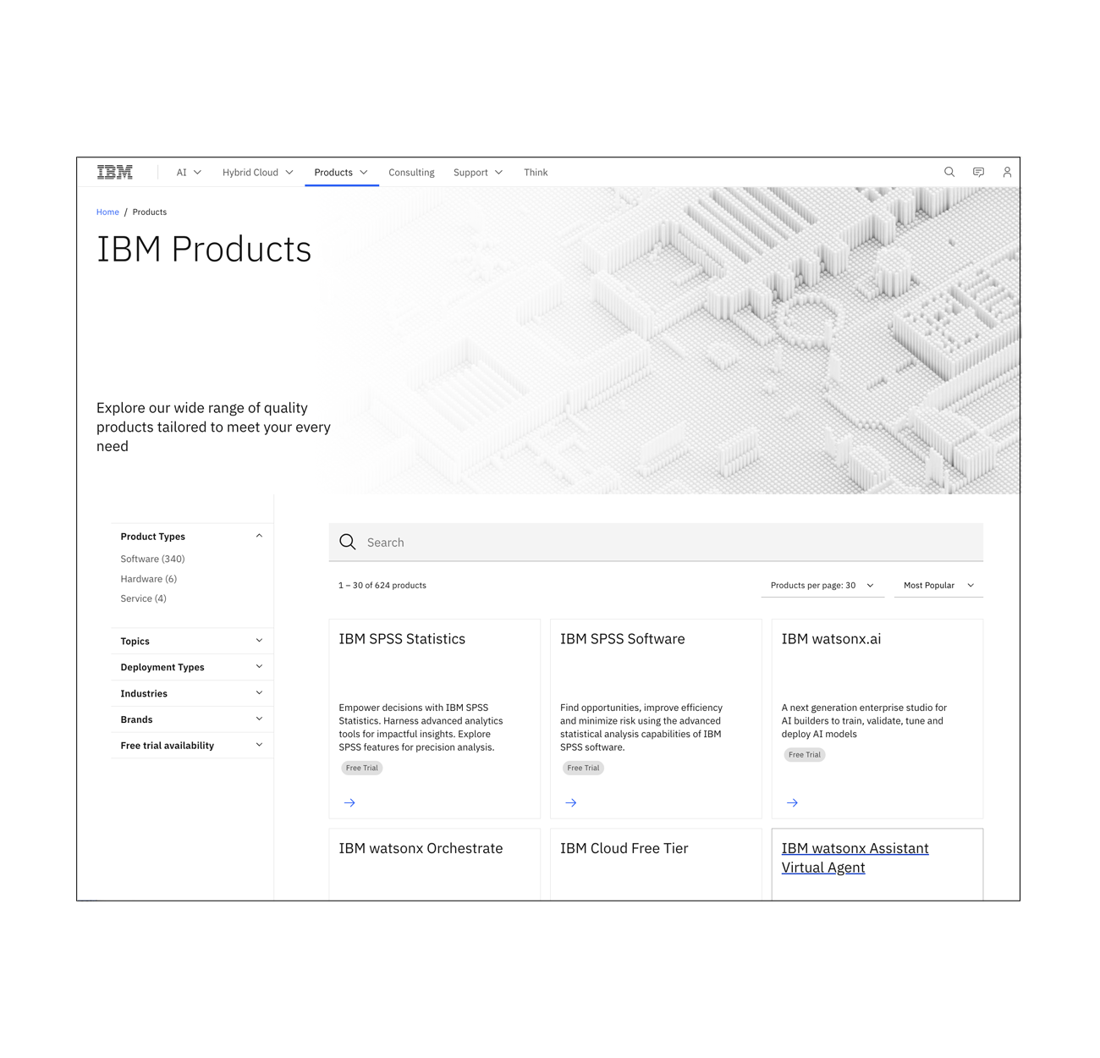
Task: Open the Products per page dropdown
Action: tap(822, 585)
